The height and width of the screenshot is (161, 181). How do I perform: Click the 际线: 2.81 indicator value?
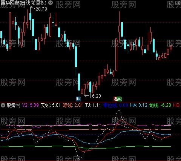point(73,105)
